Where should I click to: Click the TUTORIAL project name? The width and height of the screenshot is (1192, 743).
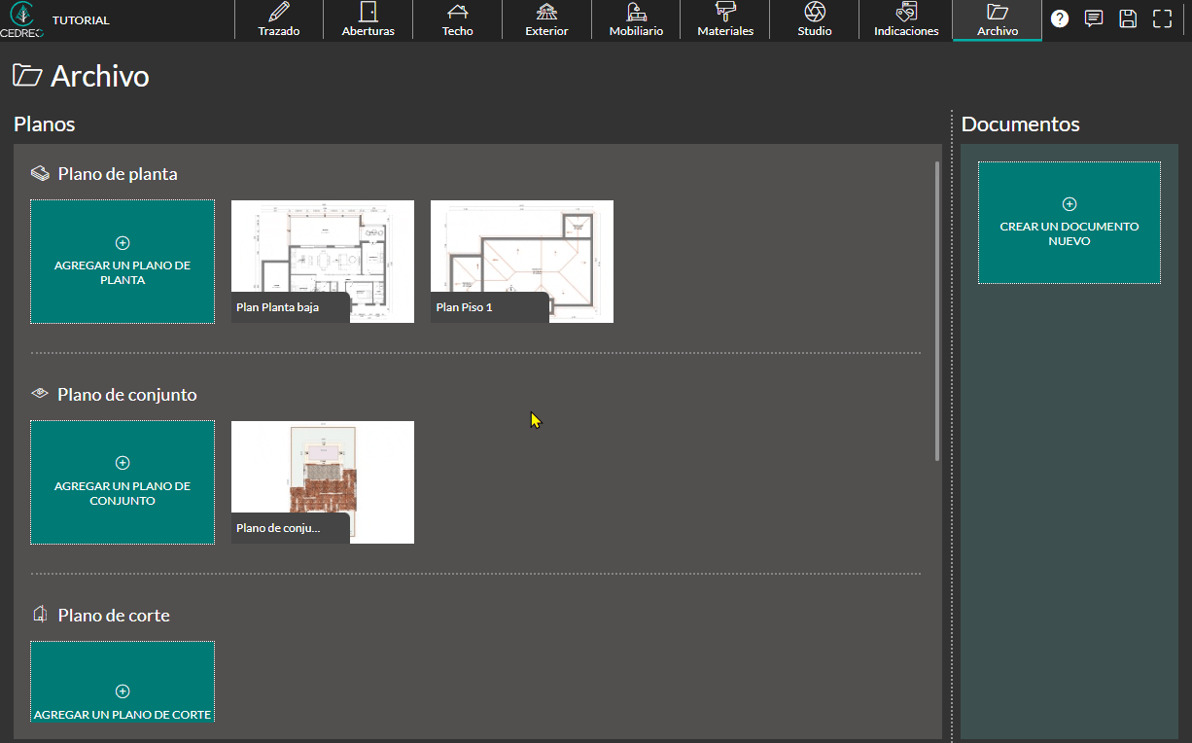pyautogui.click(x=81, y=20)
